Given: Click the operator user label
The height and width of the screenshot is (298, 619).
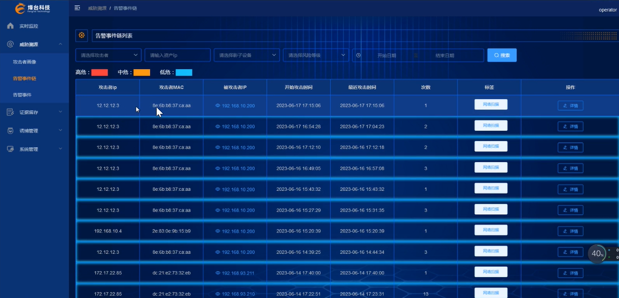Looking at the screenshot, I should click(608, 10).
